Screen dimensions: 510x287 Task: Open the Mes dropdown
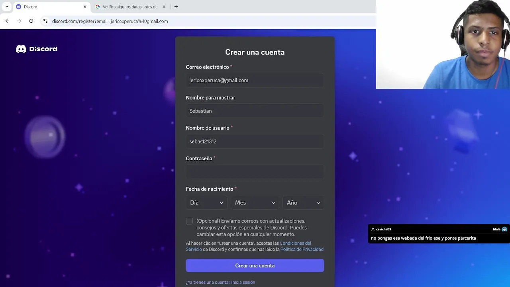[x=255, y=202]
